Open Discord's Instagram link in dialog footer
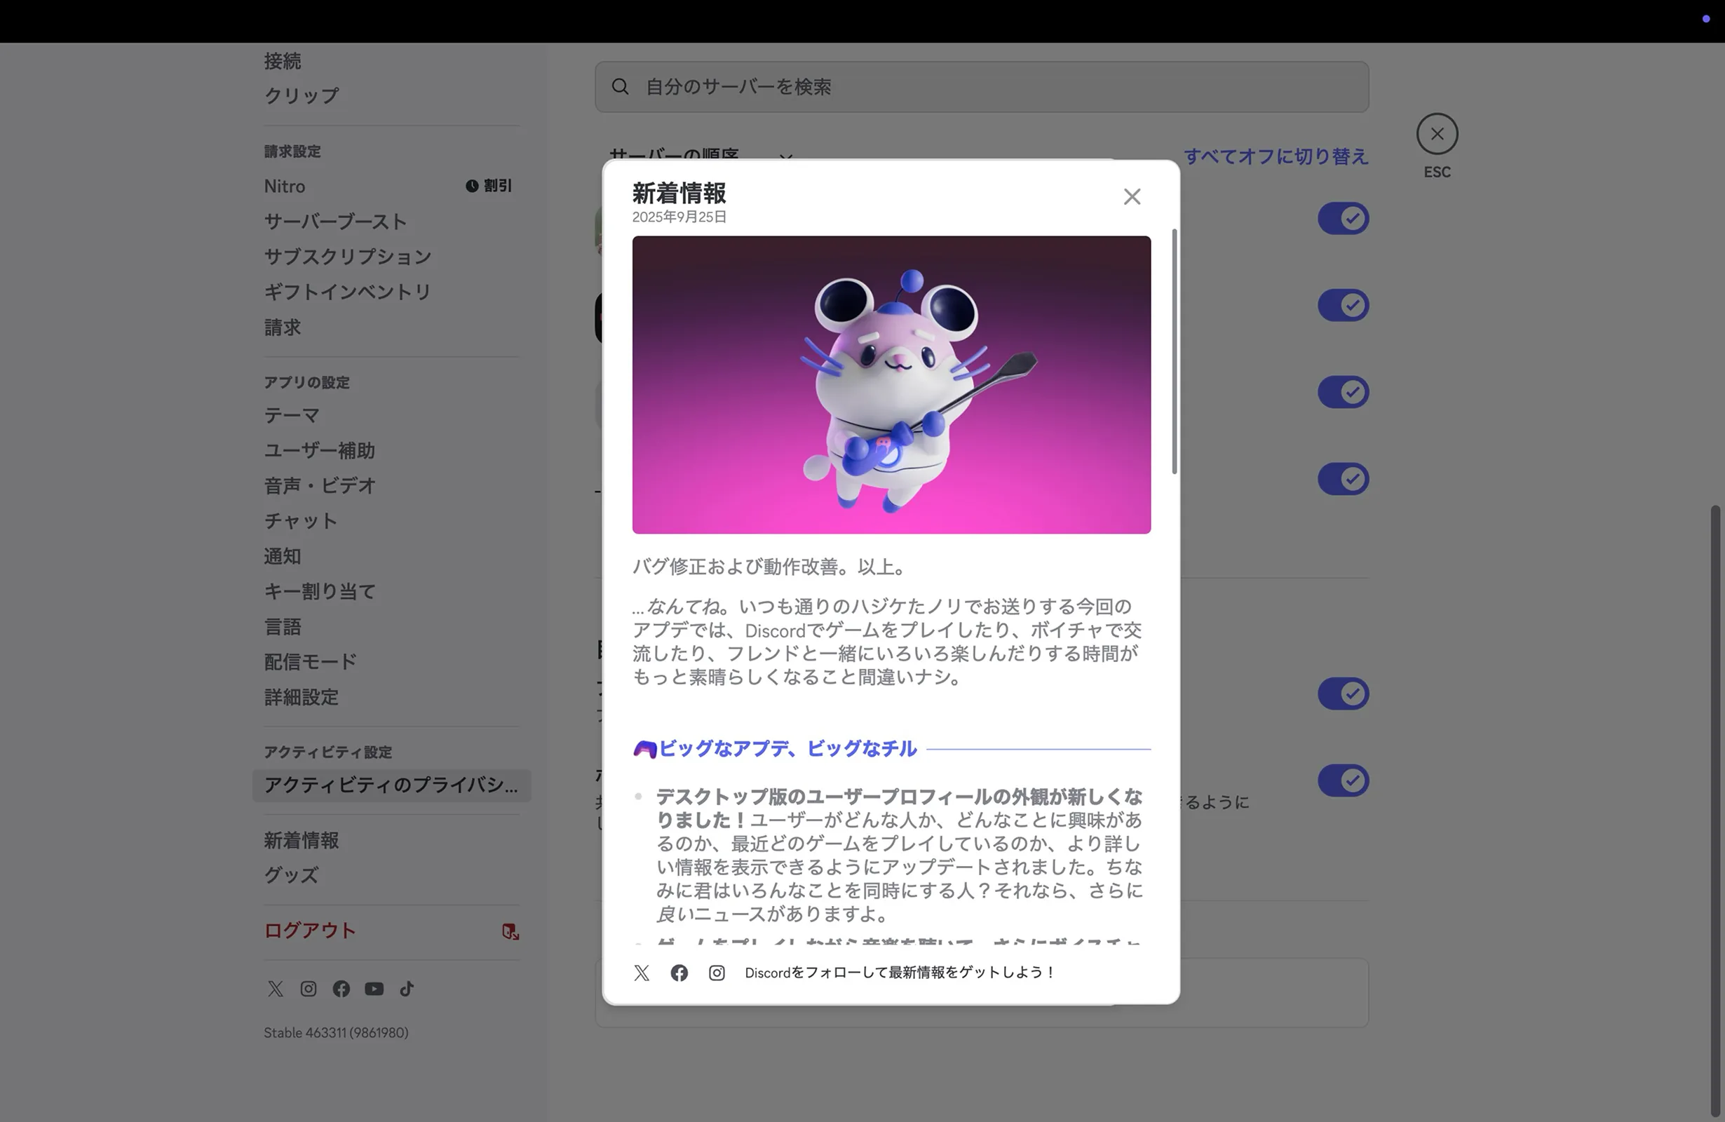The height and width of the screenshot is (1122, 1725). [717, 973]
